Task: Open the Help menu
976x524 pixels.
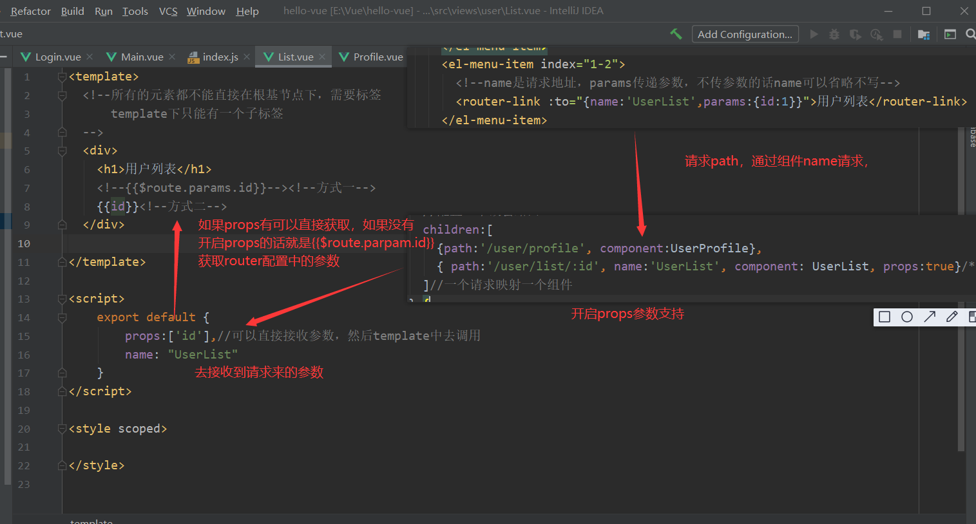Action: point(247,11)
